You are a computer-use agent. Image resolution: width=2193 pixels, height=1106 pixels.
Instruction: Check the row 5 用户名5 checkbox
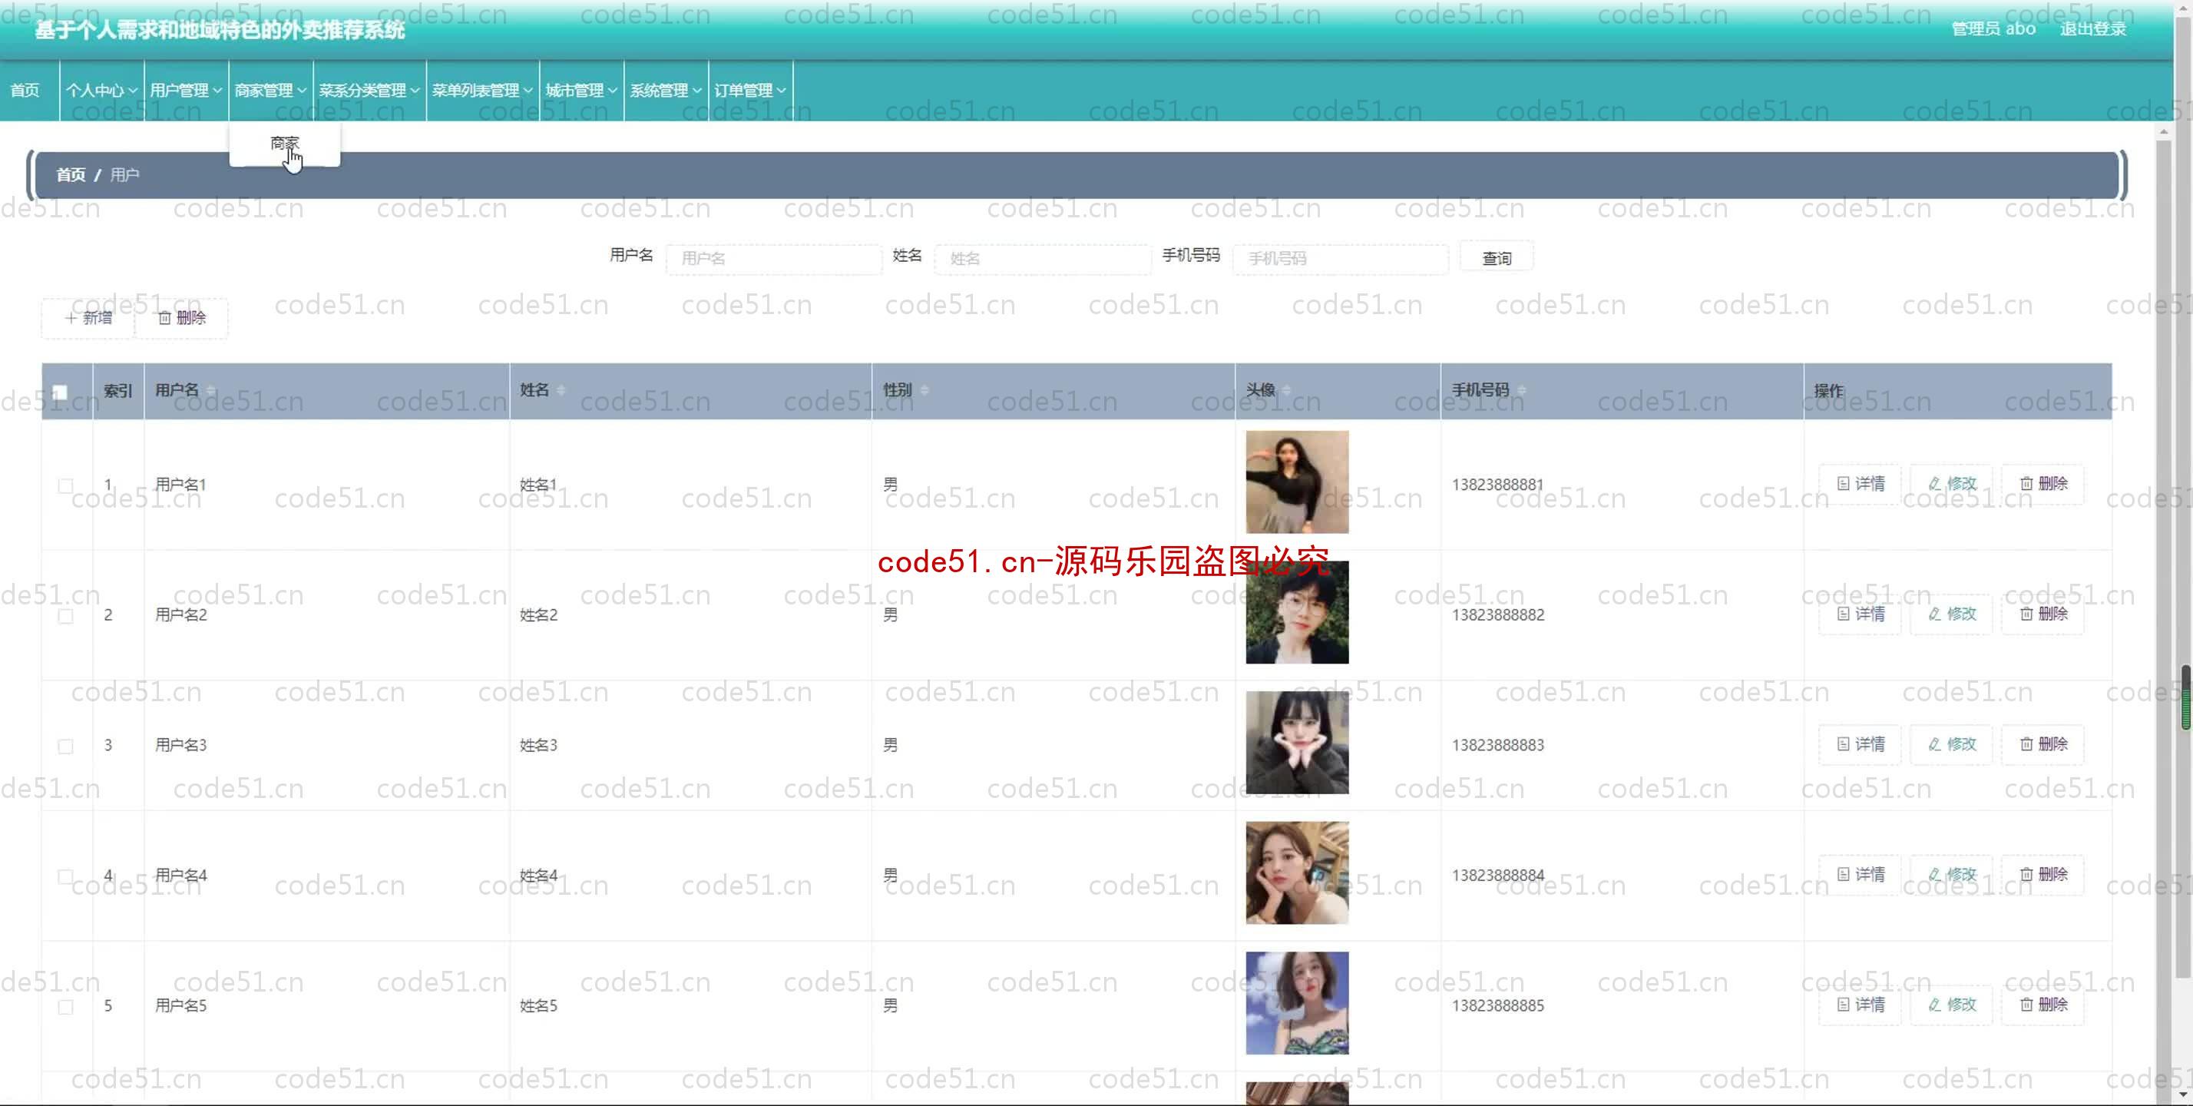65,1006
